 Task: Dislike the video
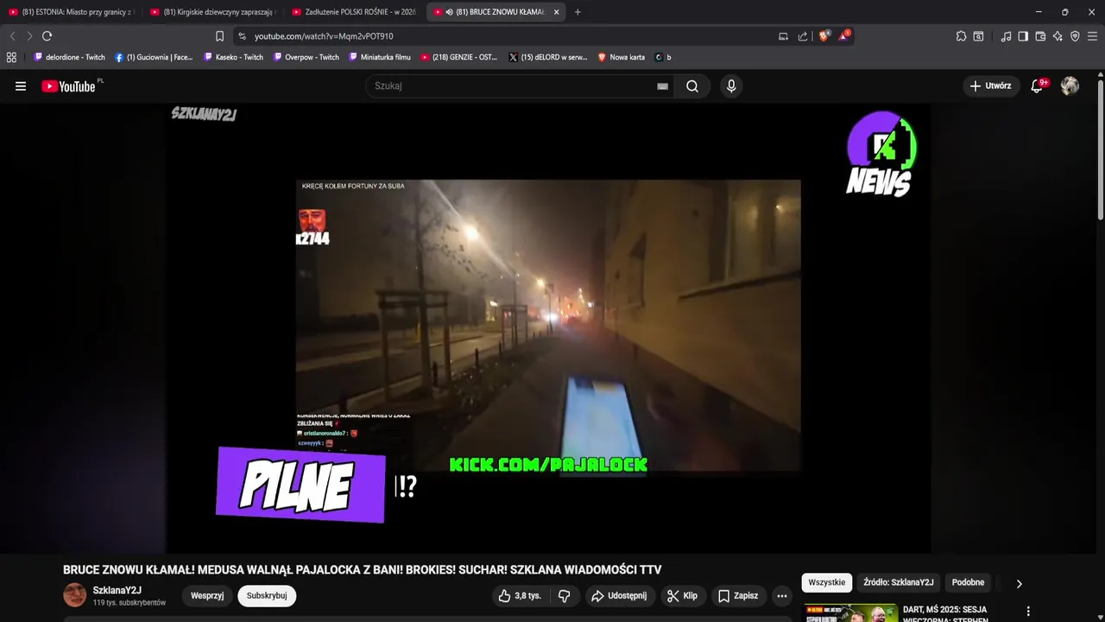click(565, 596)
